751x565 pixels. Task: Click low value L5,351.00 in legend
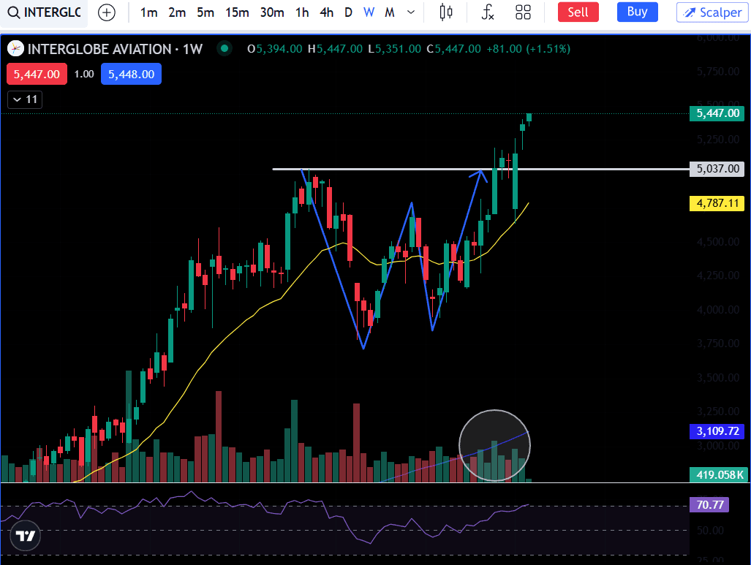tap(395, 49)
